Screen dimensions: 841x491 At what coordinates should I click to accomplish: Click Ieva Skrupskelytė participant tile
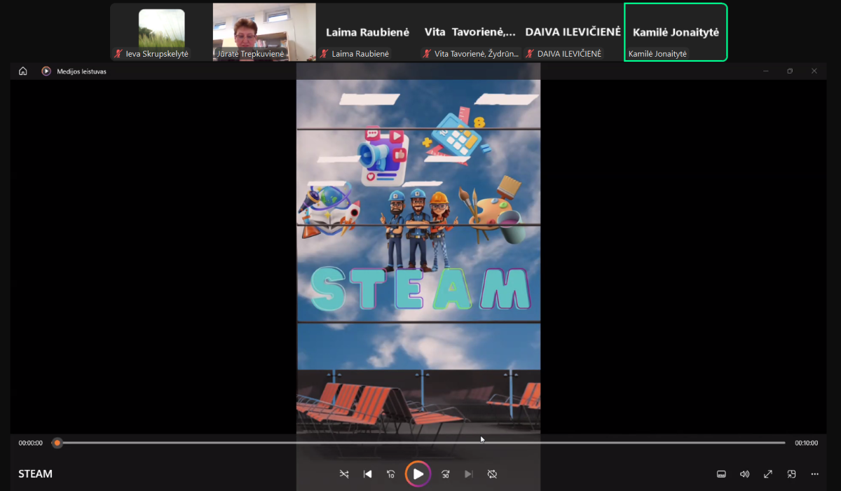pyautogui.click(x=161, y=32)
